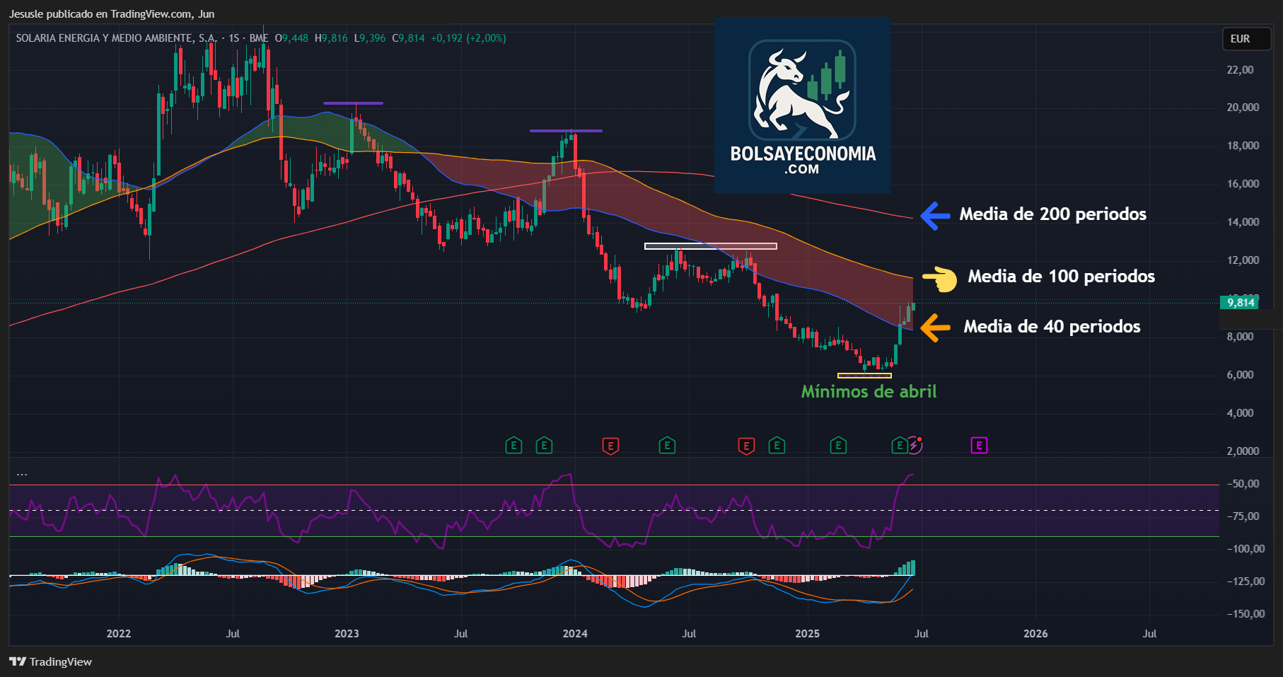The height and width of the screenshot is (677, 1283).
Task: Click Jul label between 2023 and 2024
Action: 460,634
